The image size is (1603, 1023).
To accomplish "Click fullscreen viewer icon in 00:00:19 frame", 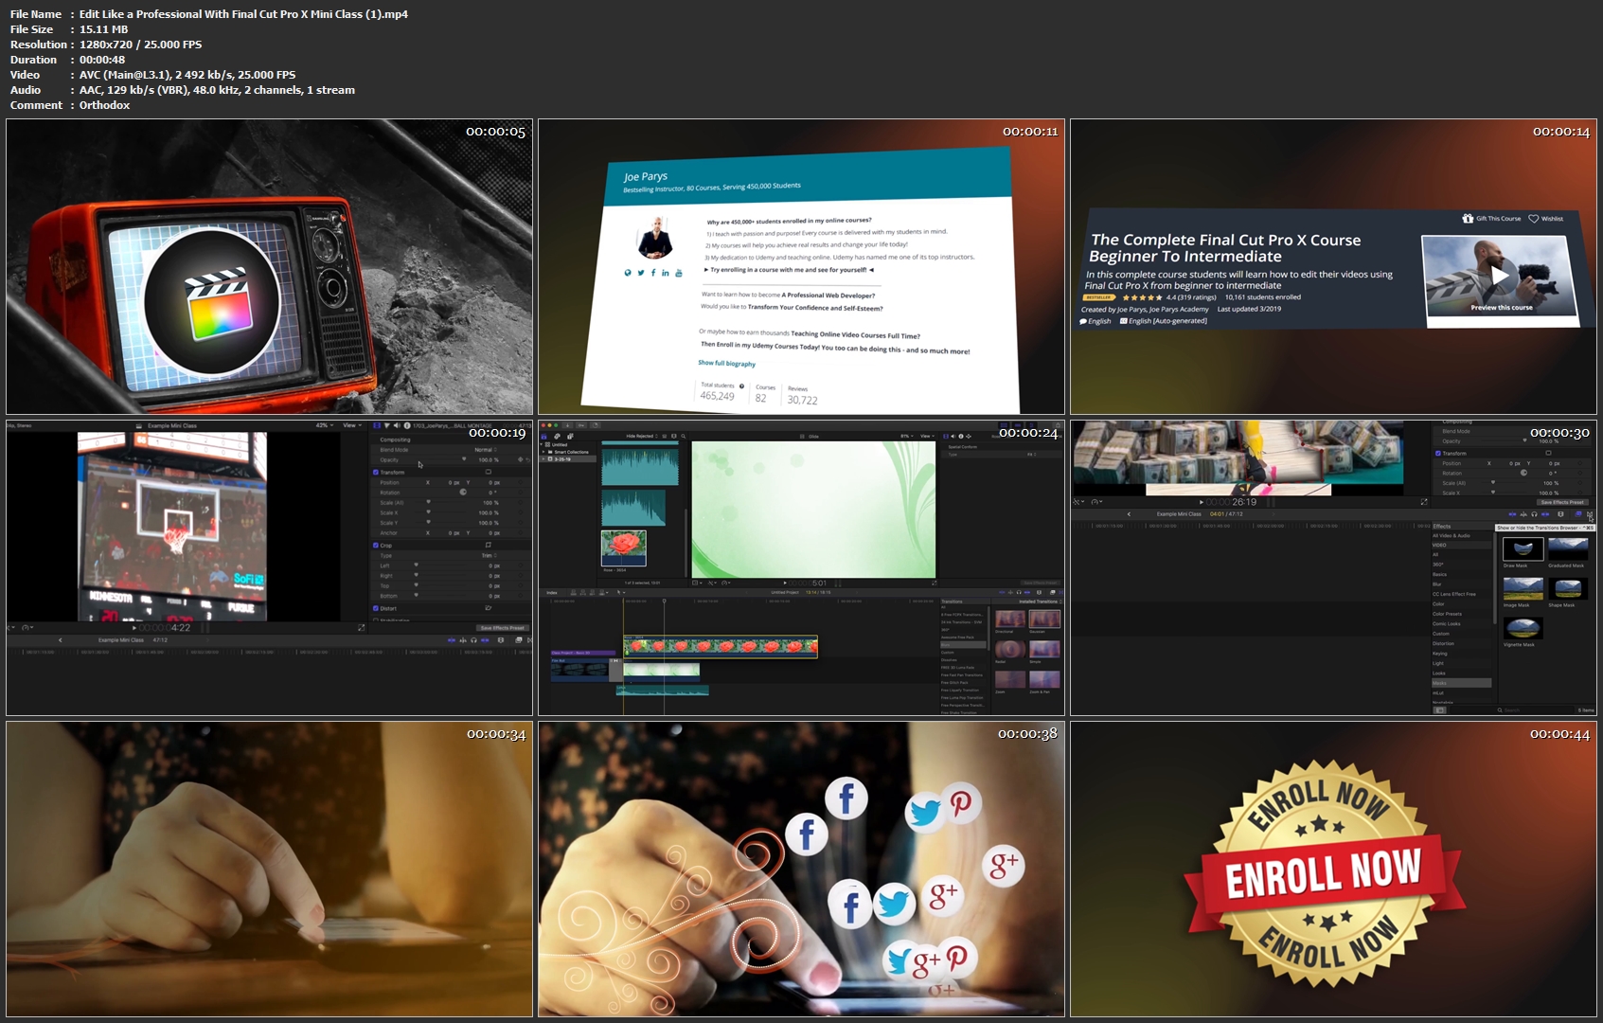I will pos(361,627).
